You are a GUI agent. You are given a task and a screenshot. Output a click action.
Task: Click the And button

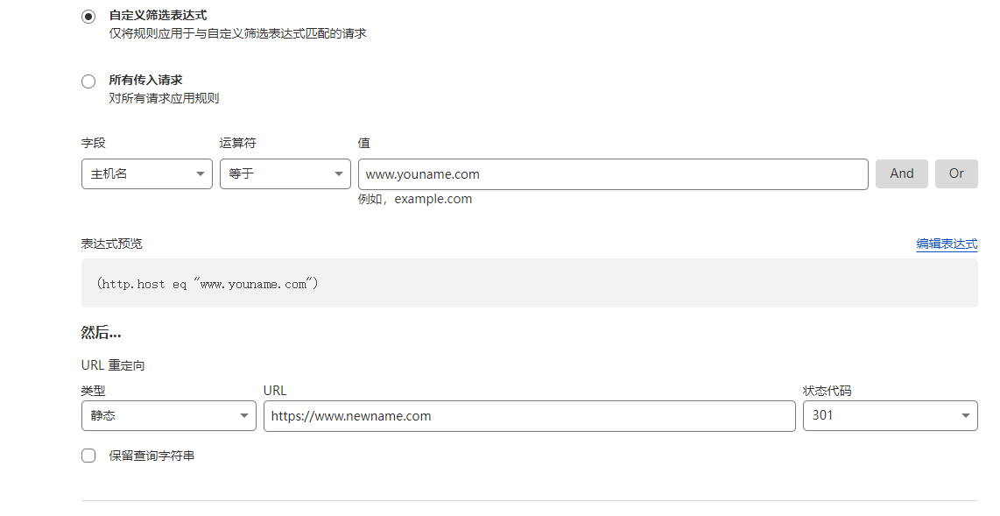(901, 173)
